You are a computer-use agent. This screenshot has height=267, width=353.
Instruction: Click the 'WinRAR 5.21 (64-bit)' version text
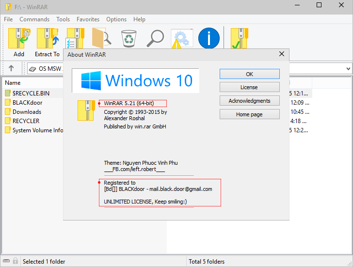[x=129, y=103]
